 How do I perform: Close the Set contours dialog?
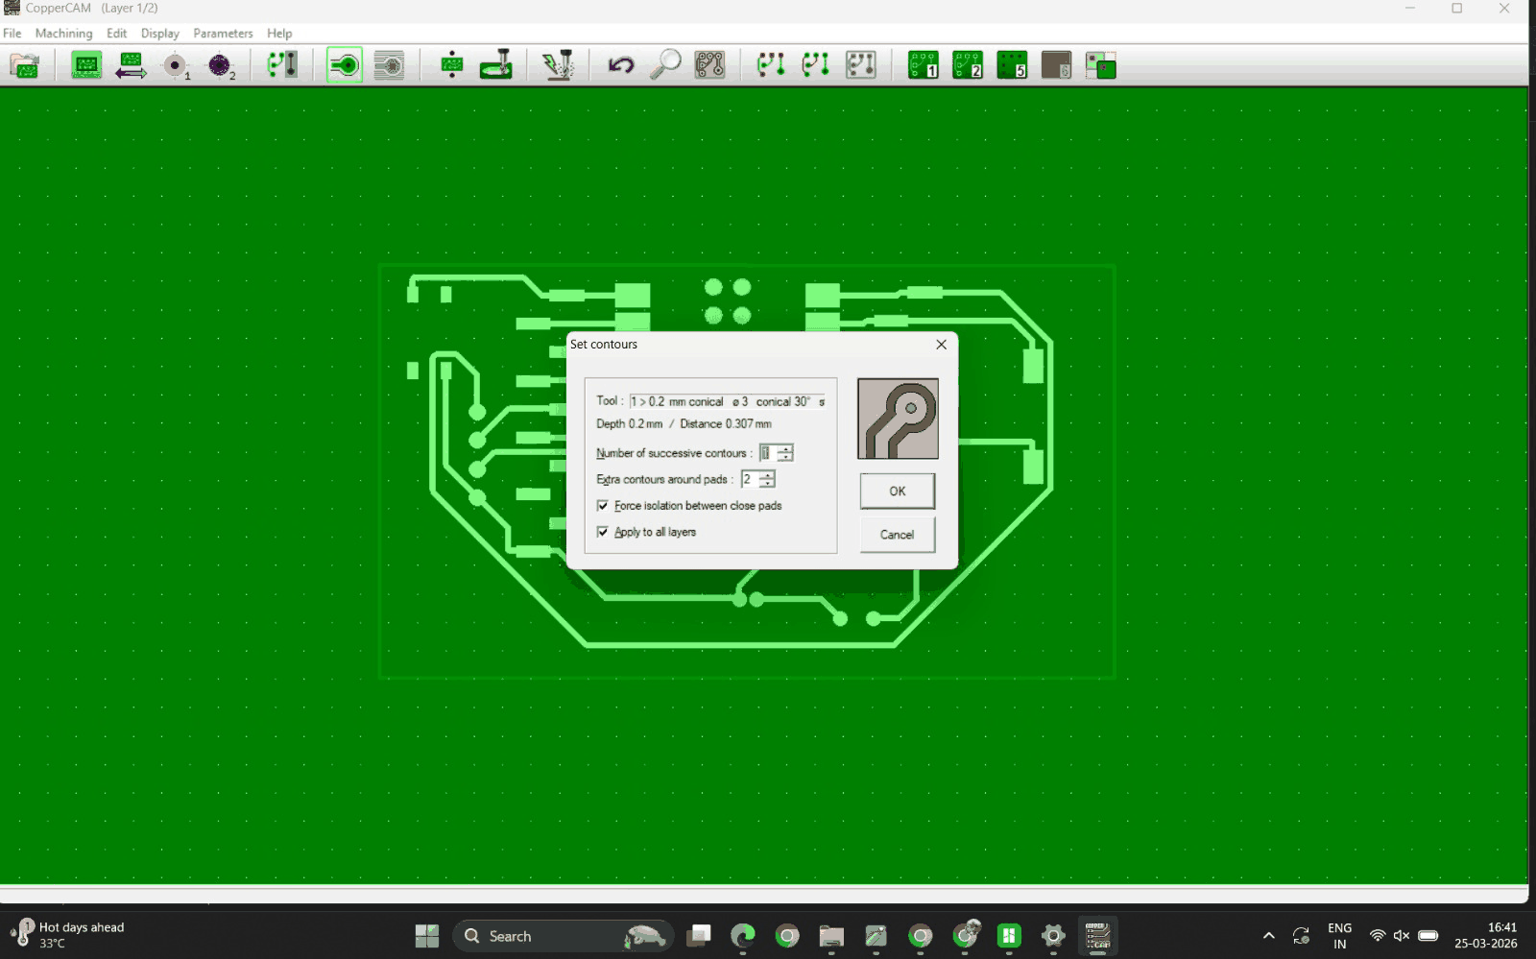941,345
